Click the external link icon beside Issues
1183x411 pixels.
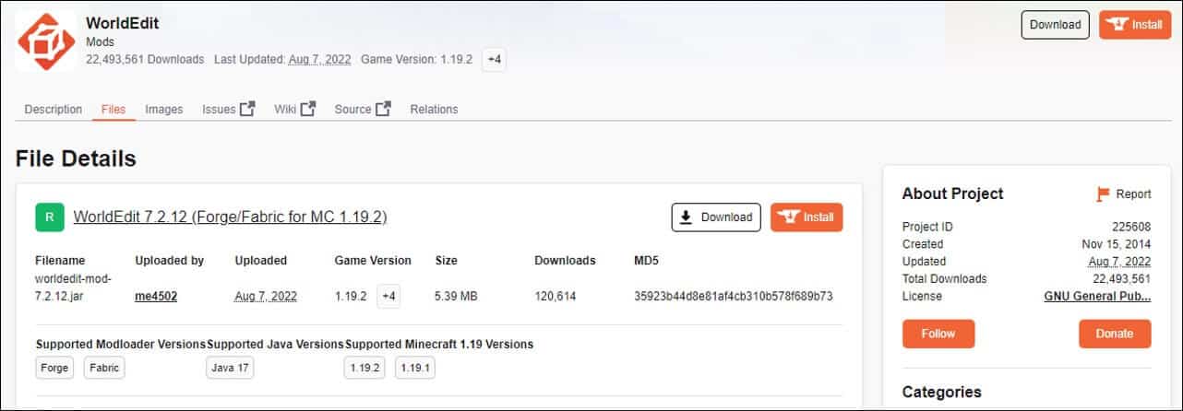pos(247,109)
